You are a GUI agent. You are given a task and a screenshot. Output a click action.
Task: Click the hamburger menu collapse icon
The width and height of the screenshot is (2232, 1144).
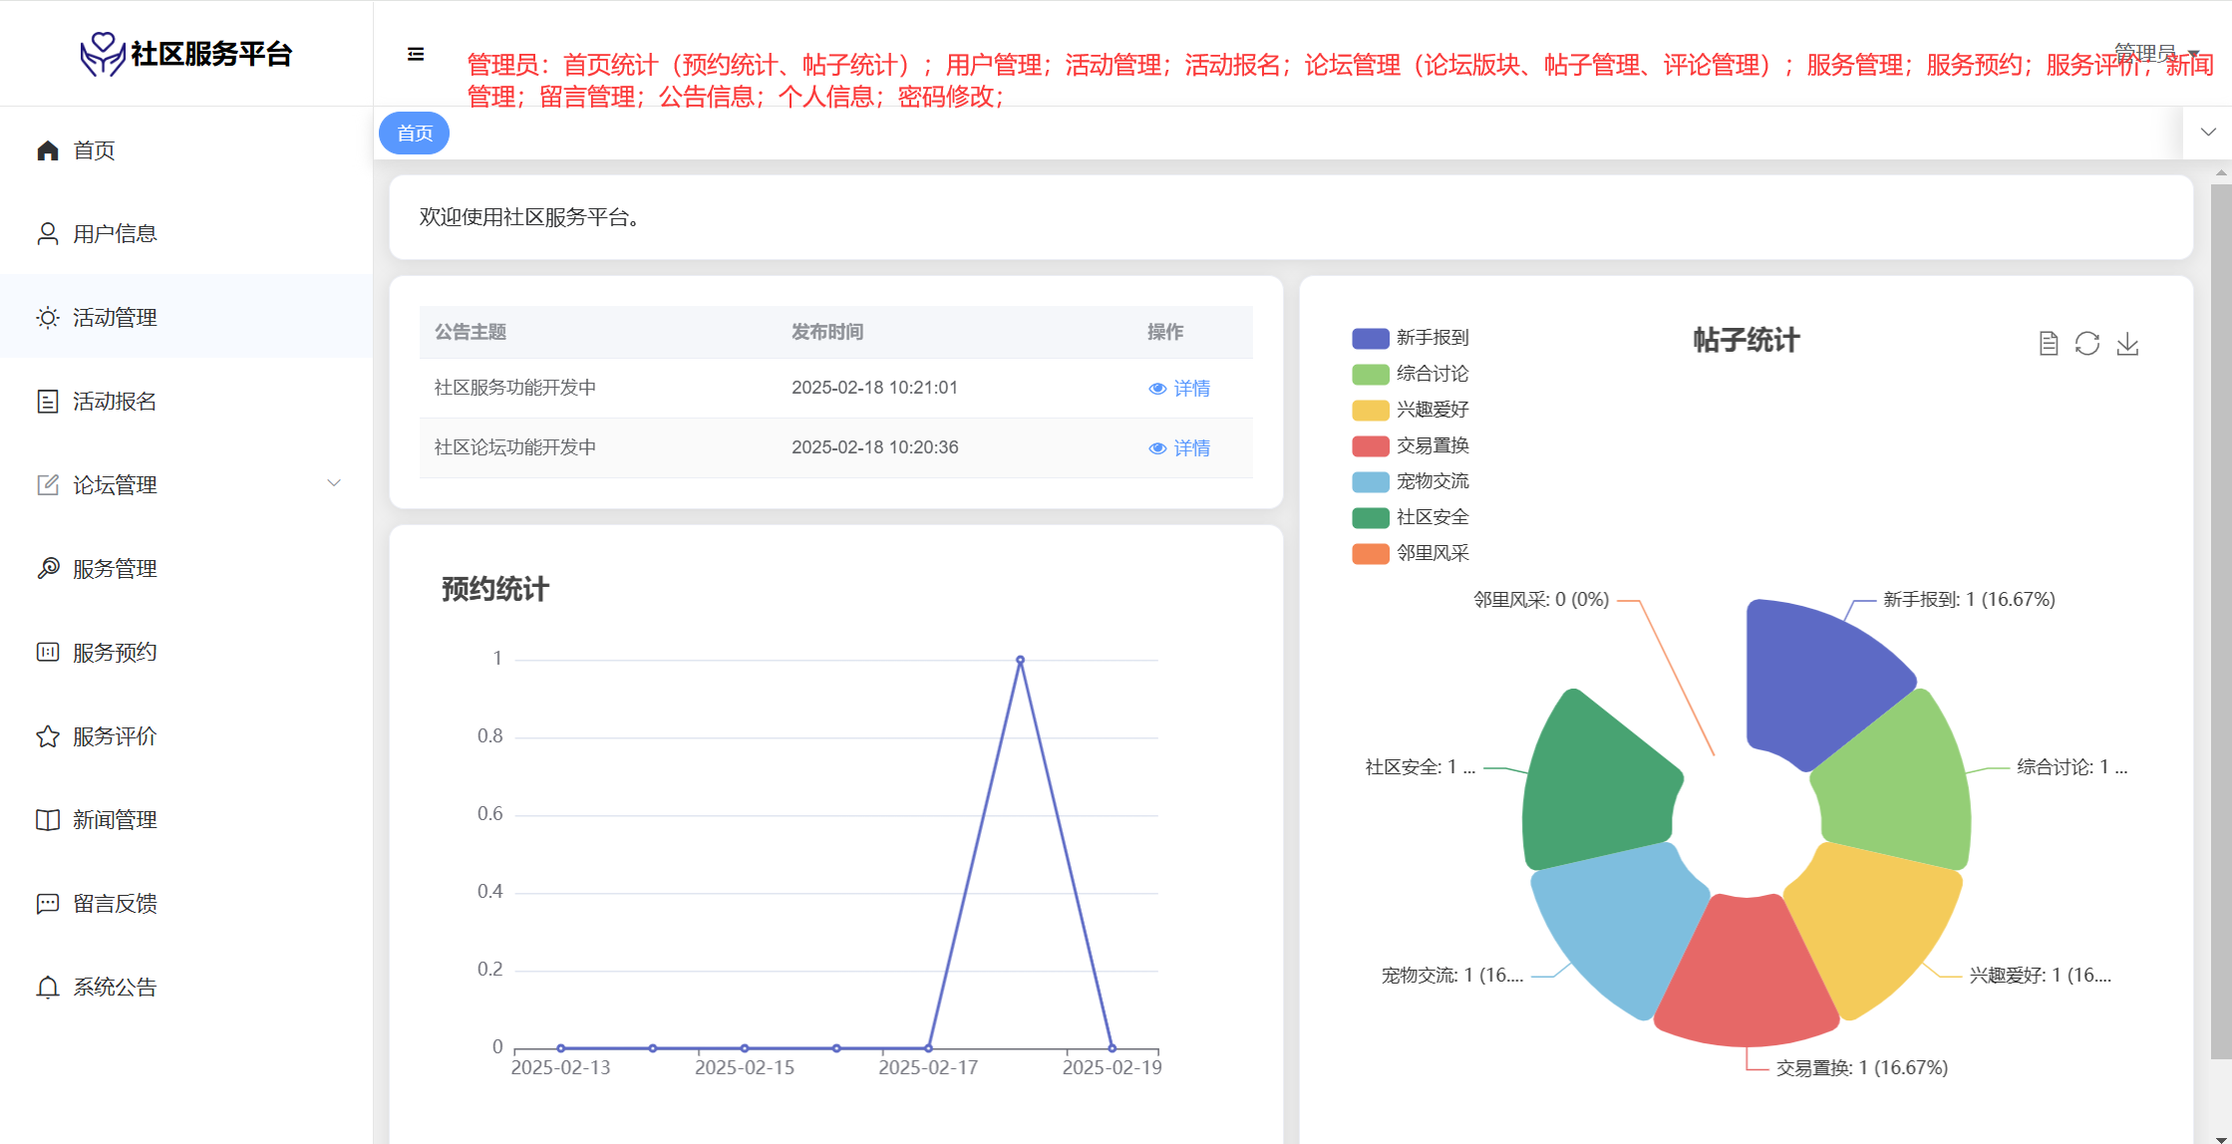tap(416, 54)
